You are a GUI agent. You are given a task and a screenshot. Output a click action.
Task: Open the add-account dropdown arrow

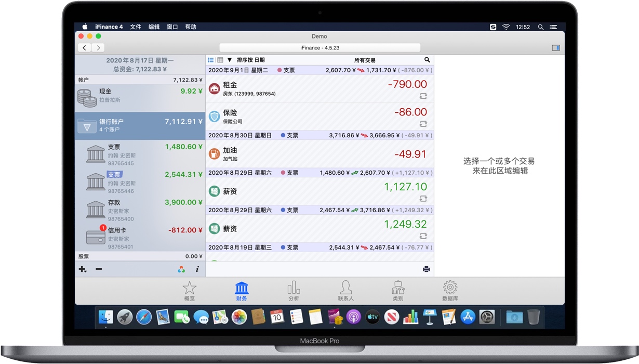[x=85, y=270]
